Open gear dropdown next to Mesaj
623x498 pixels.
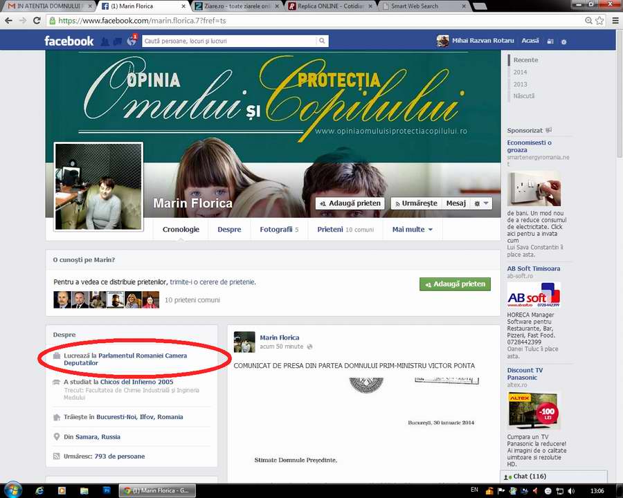coord(481,203)
